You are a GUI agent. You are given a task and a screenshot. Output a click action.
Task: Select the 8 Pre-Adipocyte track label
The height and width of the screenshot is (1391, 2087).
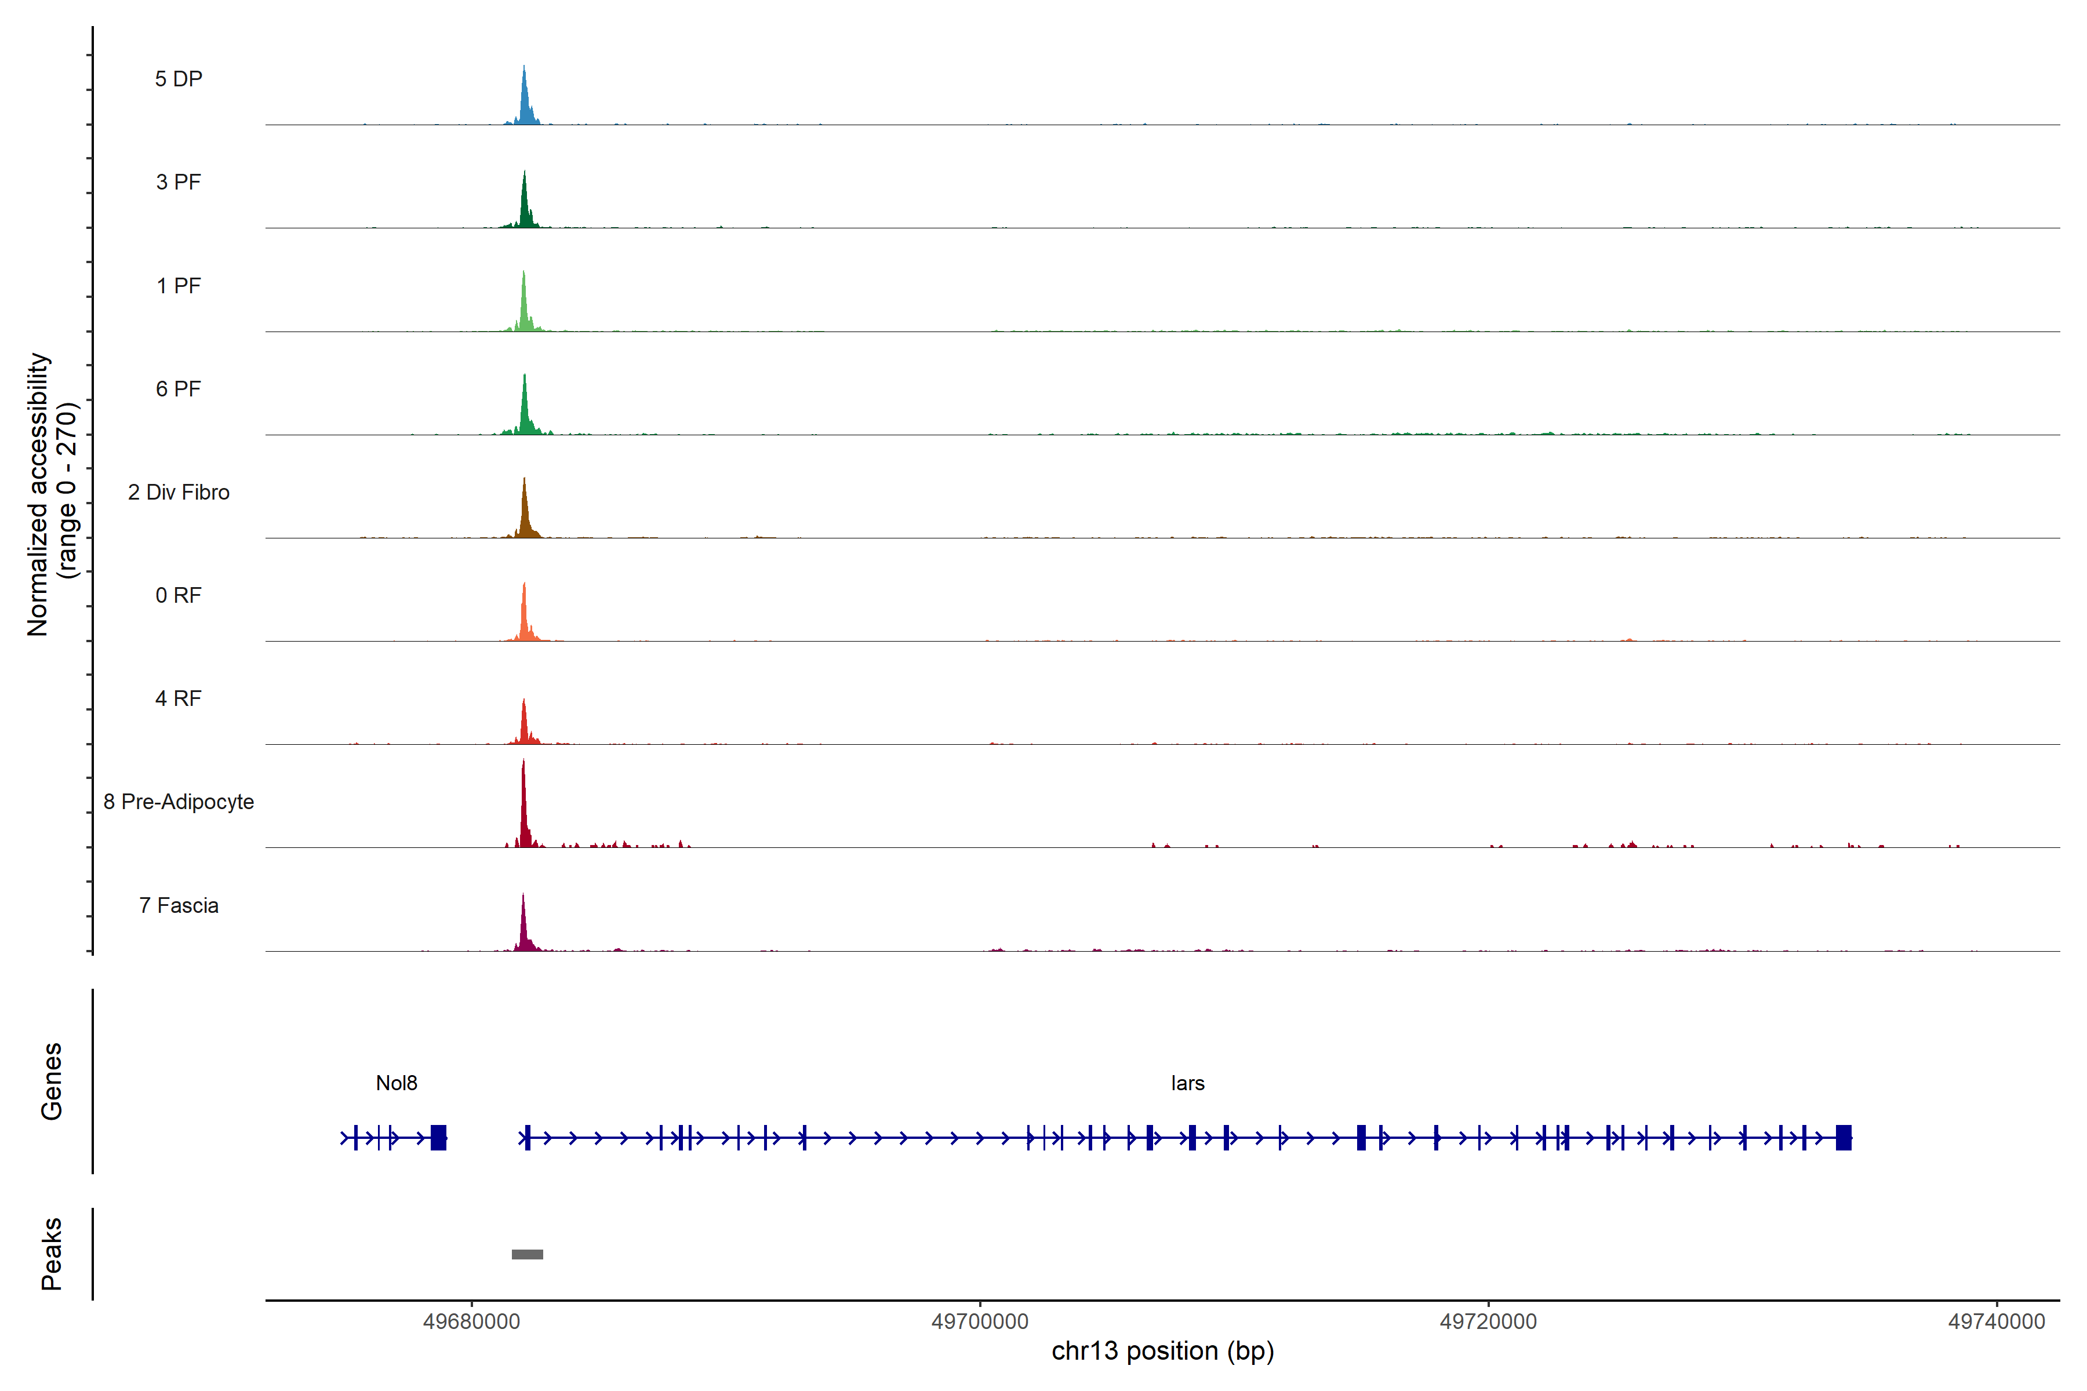click(x=179, y=802)
